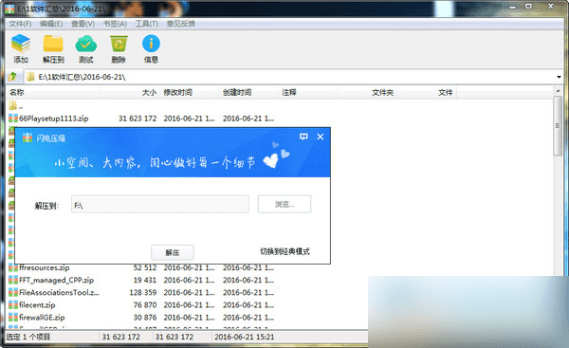Image resolution: width=569 pixels, height=348 pixels.
Task: Click the 文件夹 column header
Action: tap(382, 93)
